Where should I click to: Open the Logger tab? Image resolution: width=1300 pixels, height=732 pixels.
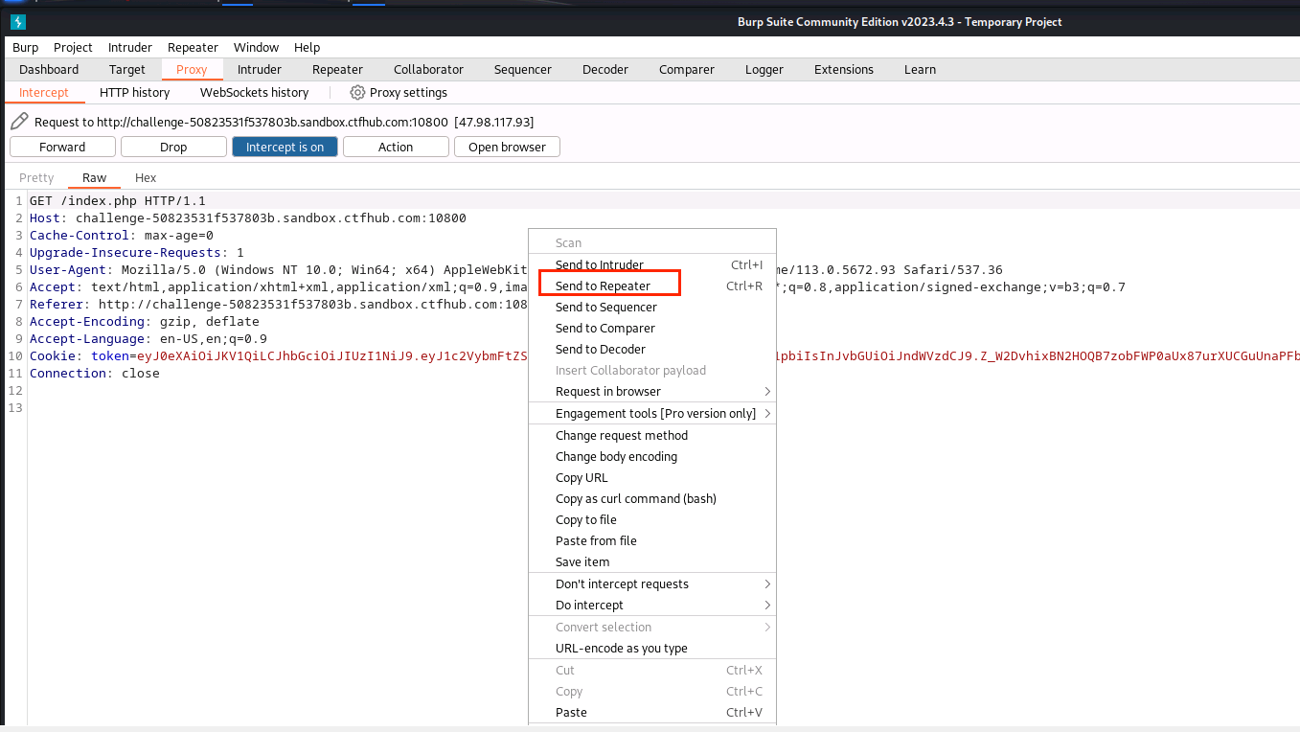[764, 69]
